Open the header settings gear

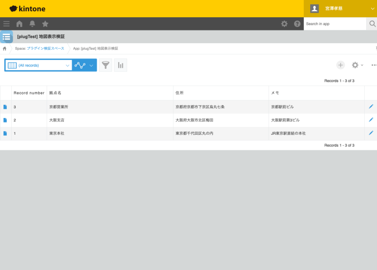tap(284, 24)
